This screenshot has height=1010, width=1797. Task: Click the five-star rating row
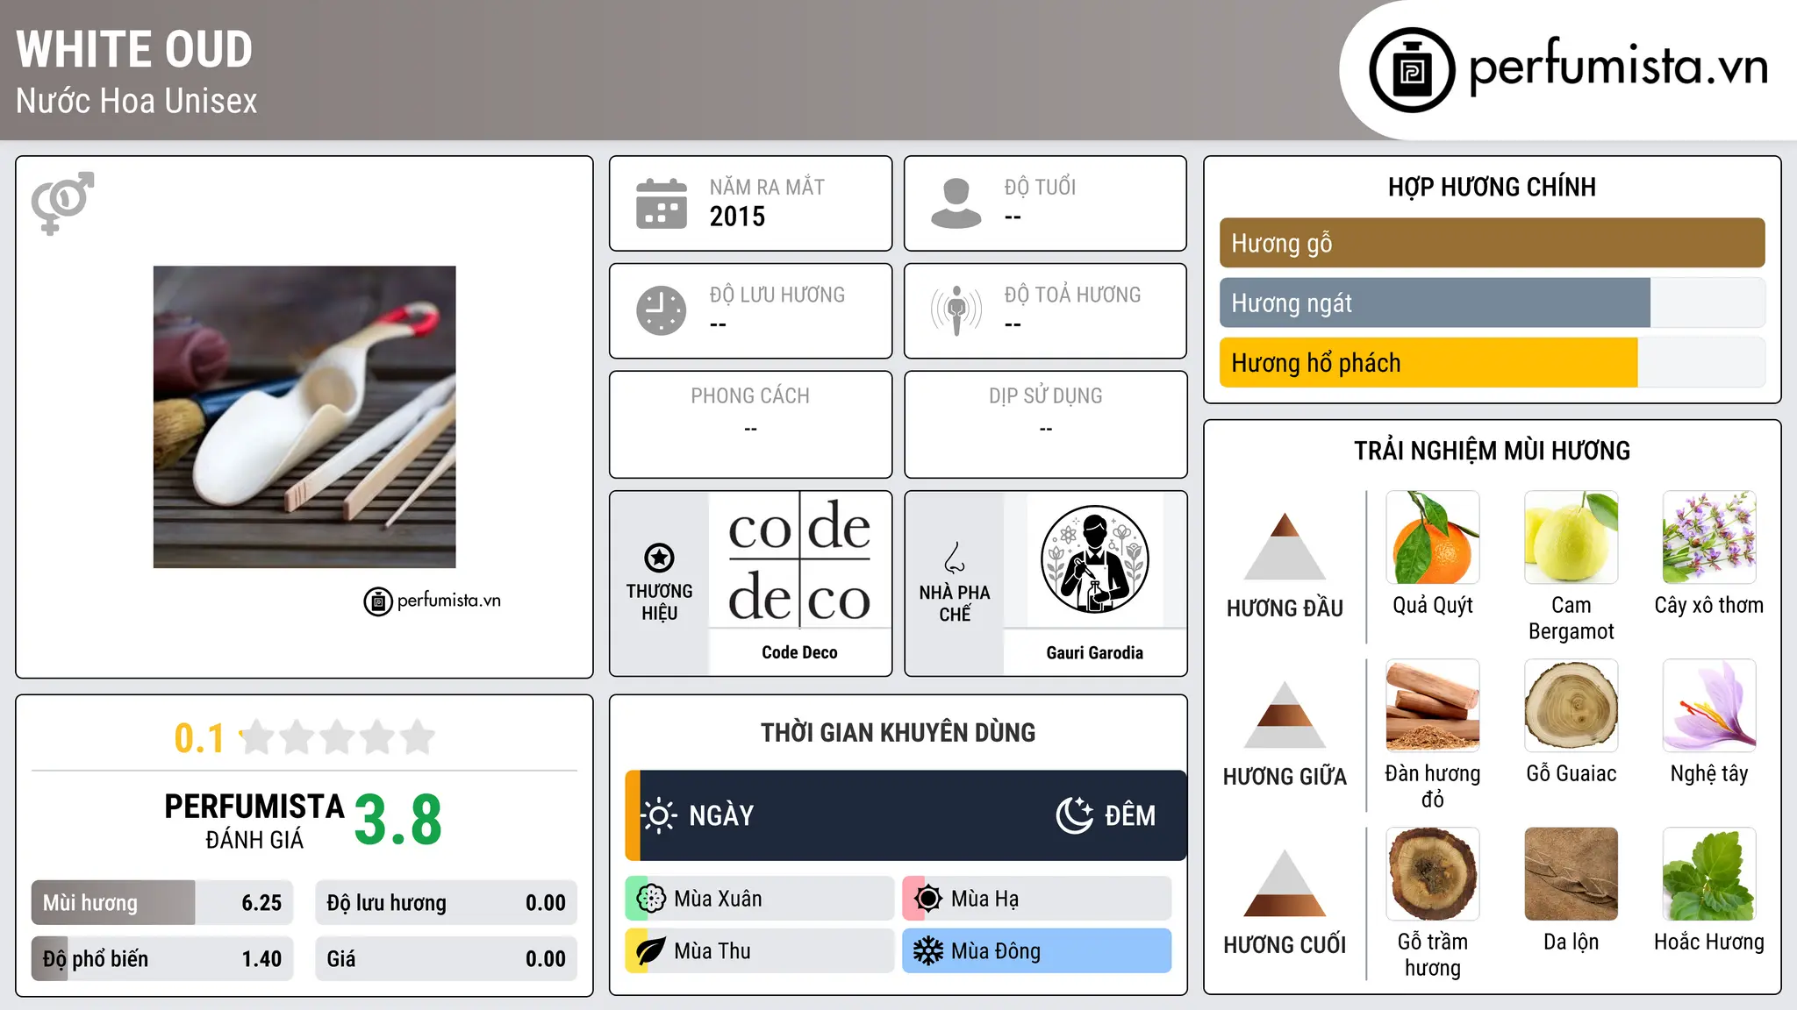(x=337, y=737)
